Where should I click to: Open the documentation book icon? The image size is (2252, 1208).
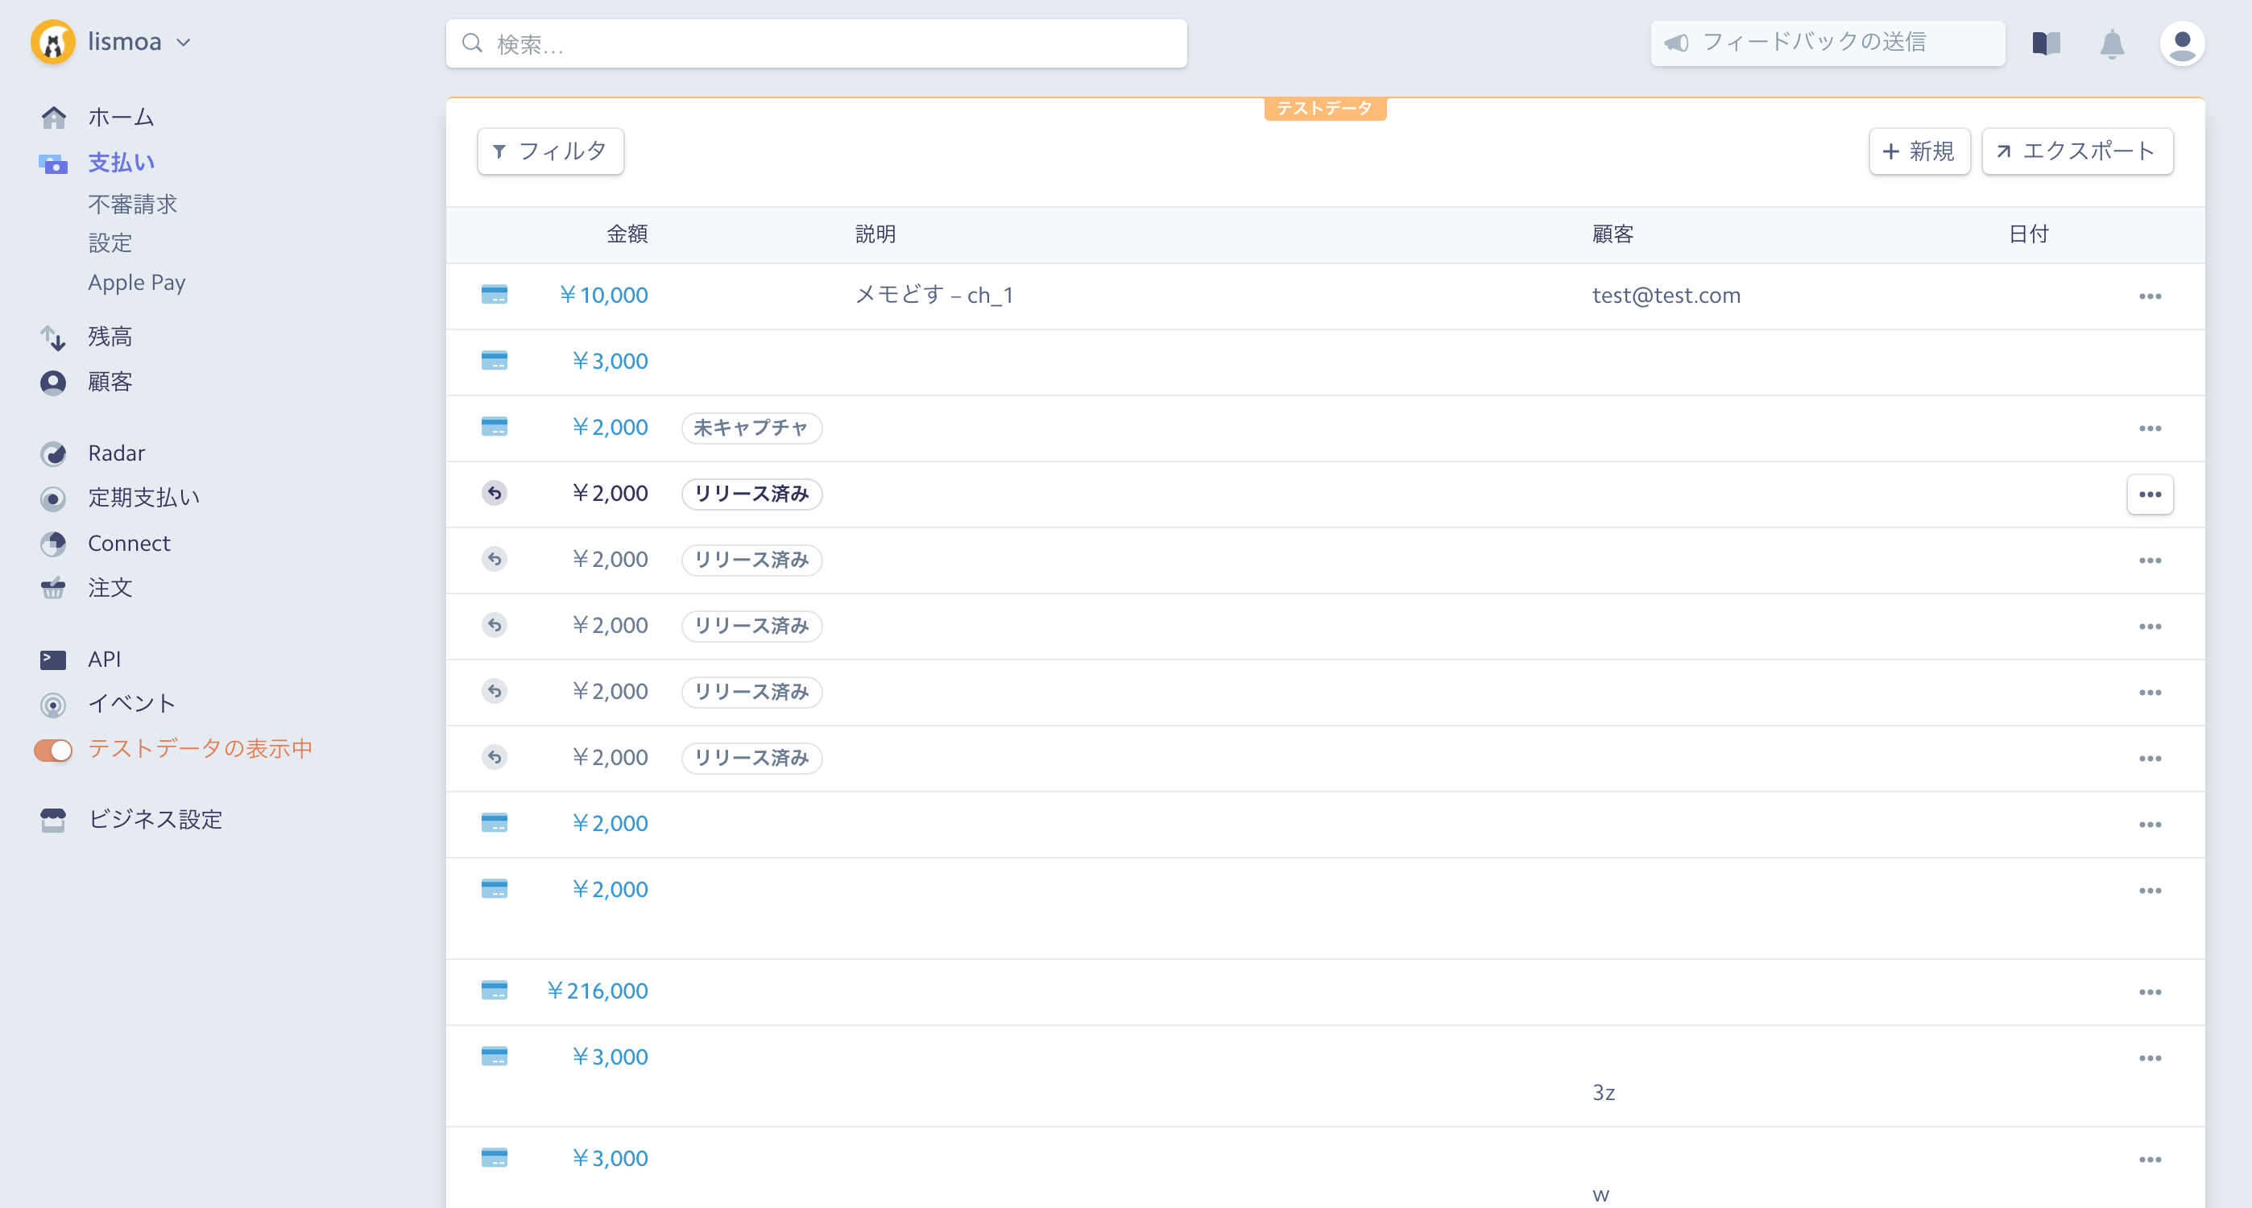click(x=2046, y=43)
